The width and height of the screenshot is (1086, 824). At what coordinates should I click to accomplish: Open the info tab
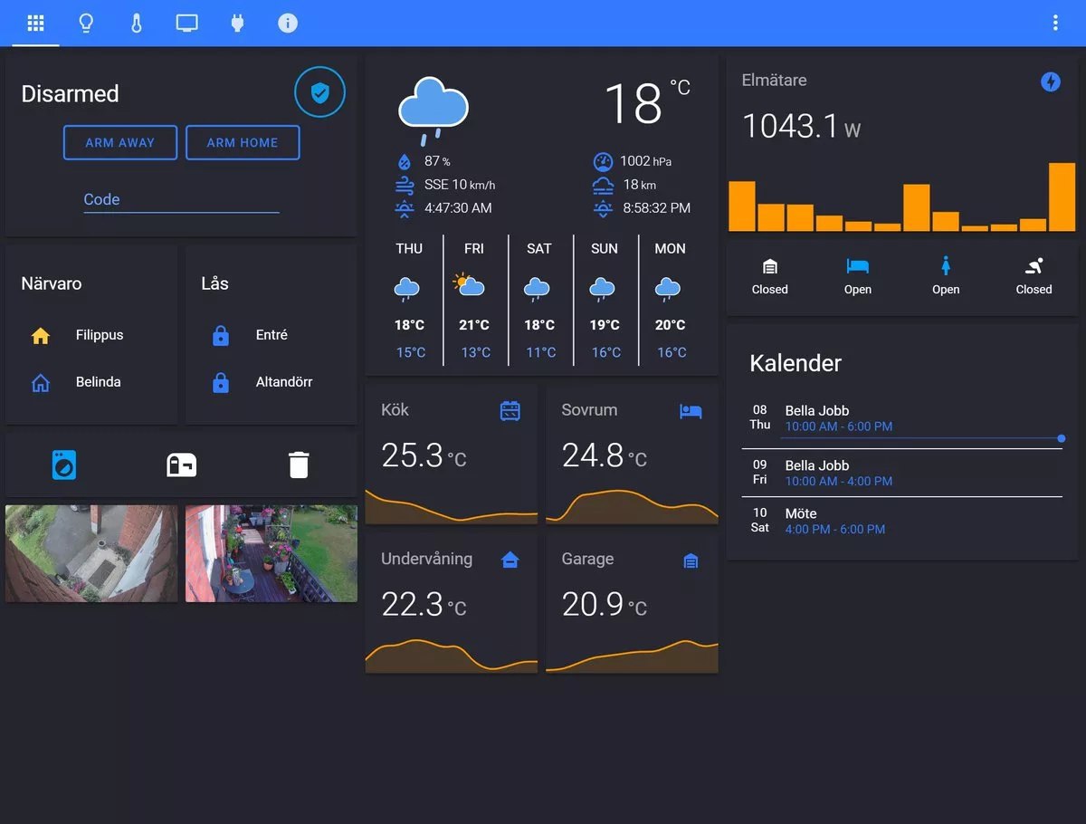288,23
